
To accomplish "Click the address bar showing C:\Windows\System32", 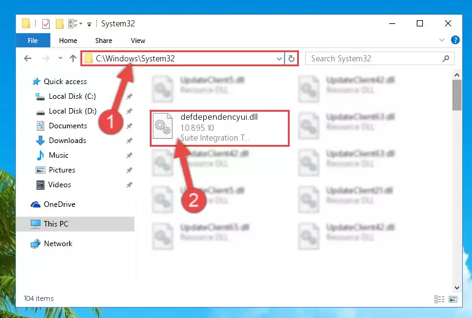I will pos(183,58).
